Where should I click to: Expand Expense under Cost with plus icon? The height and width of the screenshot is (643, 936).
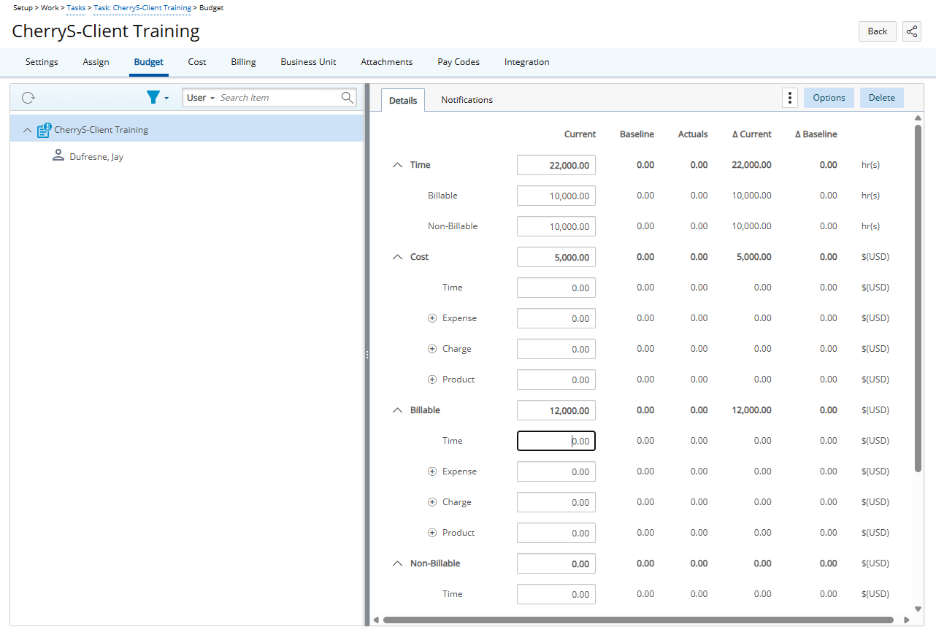coord(432,318)
